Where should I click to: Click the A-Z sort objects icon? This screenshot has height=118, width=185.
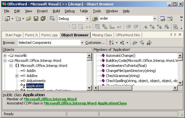tap(111, 43)
